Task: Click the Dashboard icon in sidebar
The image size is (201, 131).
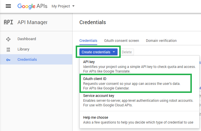Action: 8,39
